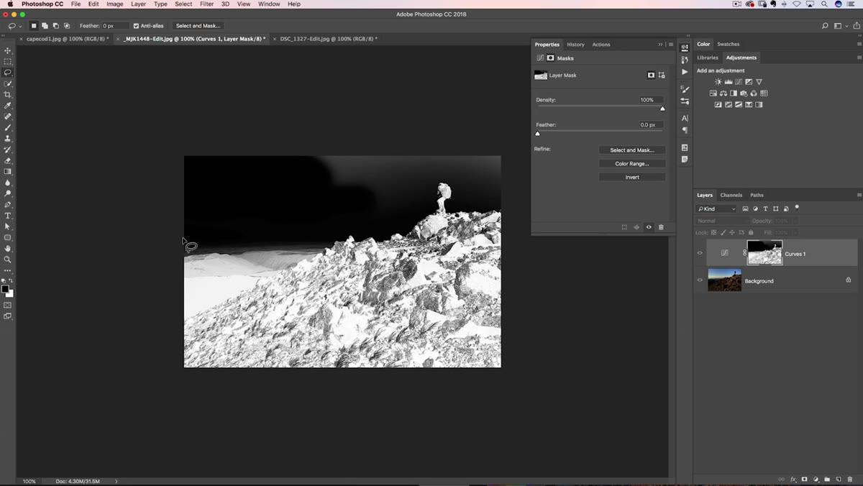Open the Filter menu
This screenshot has height=486, width=863.
(x=206, y=4)
